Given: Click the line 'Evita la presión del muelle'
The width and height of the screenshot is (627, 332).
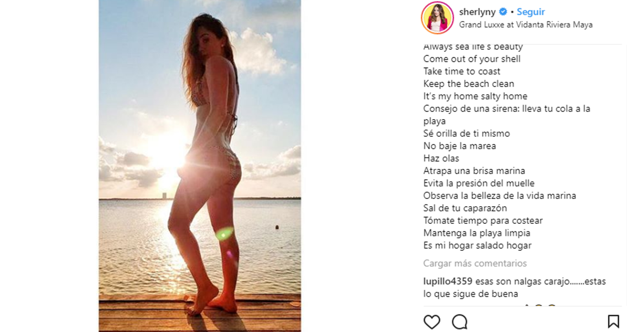Looking at the screenshot, I should 479,183.
